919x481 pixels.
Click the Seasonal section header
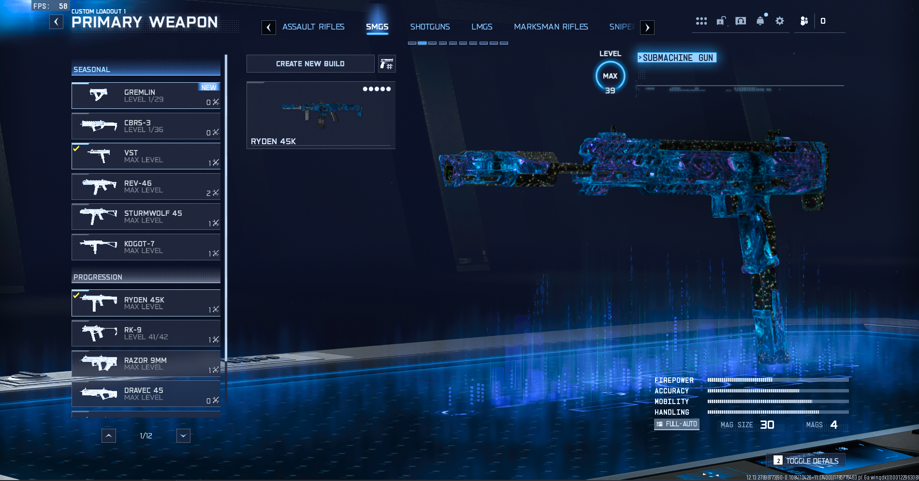(146, 69)
